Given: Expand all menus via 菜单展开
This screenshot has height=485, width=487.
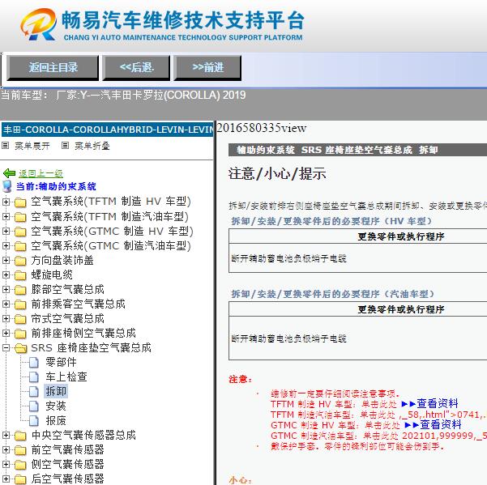Looking at the screenshot, I should click(x=32, y=146).
